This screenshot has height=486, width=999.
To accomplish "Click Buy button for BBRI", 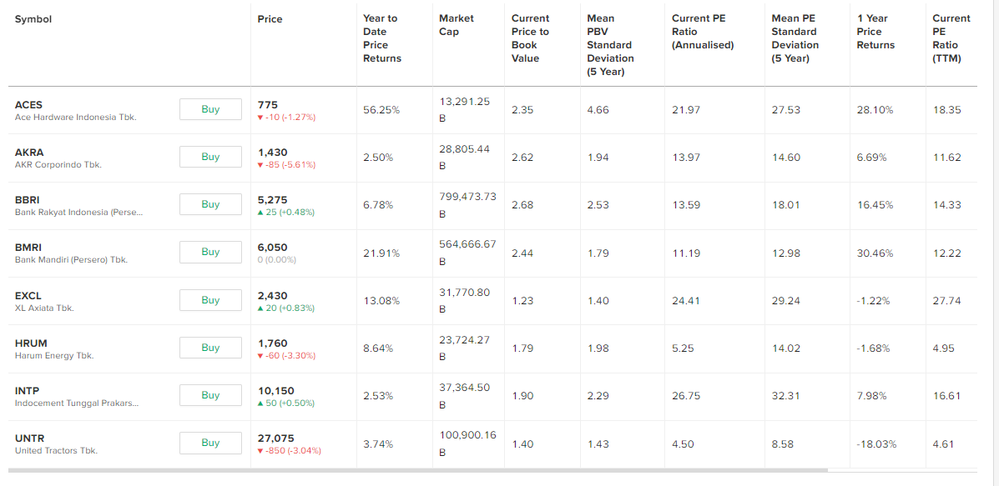I will coord(210,204).
